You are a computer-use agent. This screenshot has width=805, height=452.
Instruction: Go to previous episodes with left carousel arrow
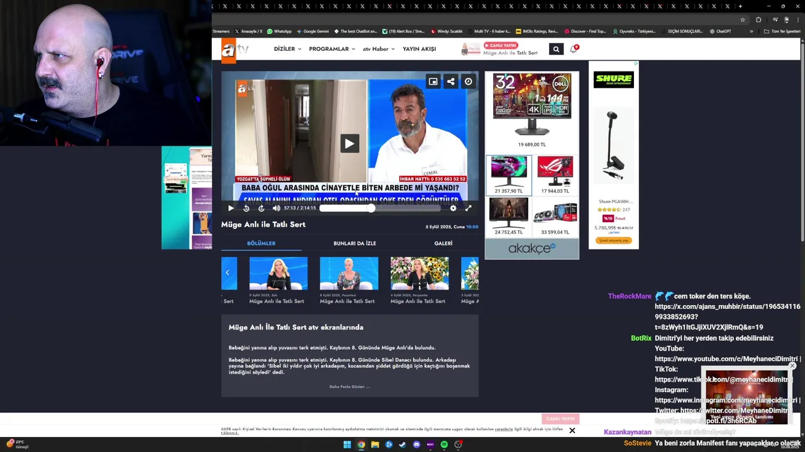(x=228, y=272)
